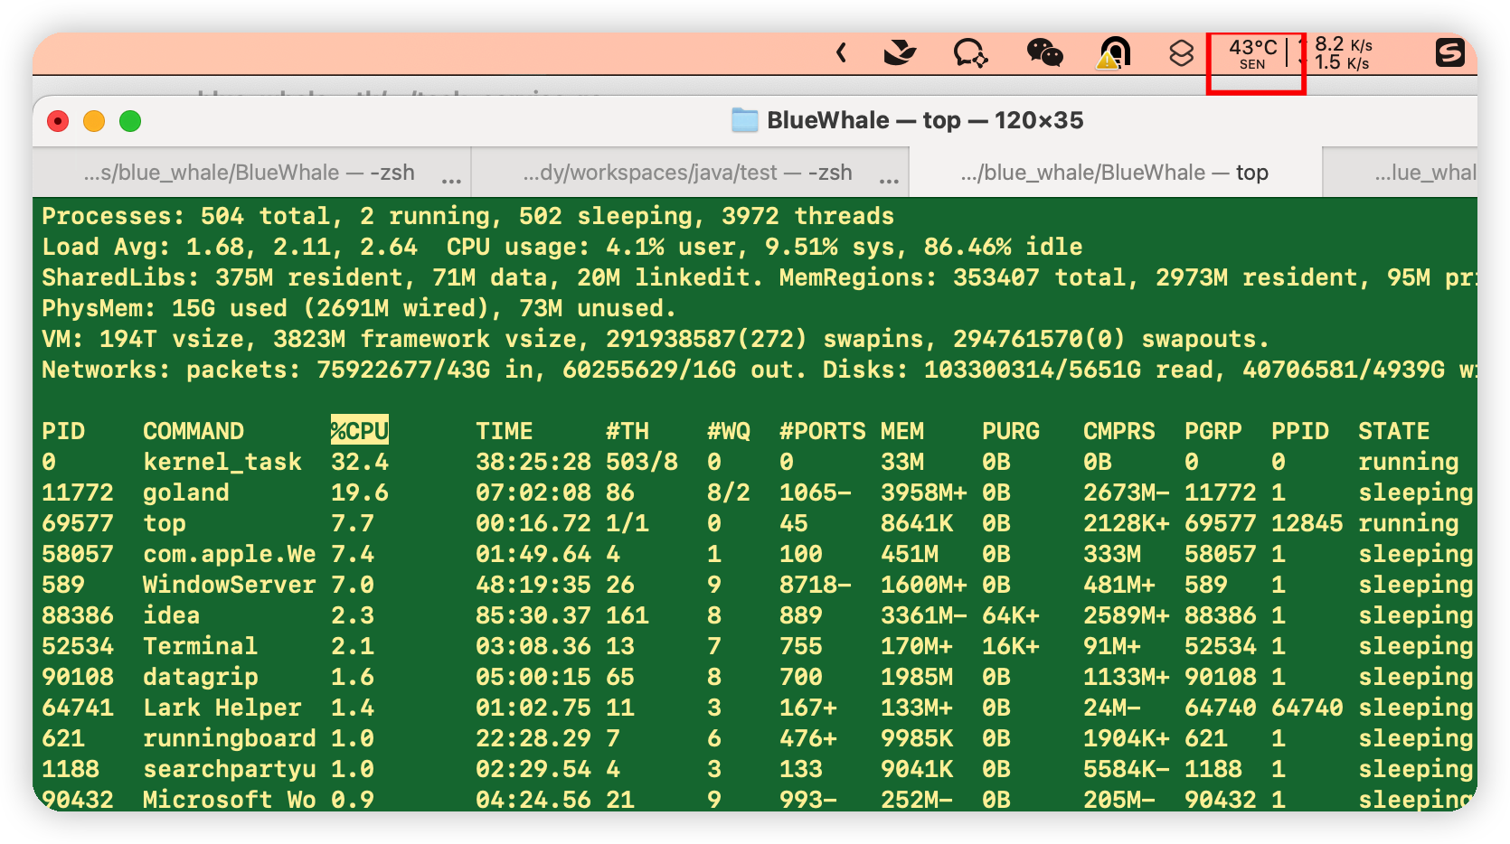Click the Lark Helper process name
This screenshot has width=1510, height=844.
(x=222, y=708)
